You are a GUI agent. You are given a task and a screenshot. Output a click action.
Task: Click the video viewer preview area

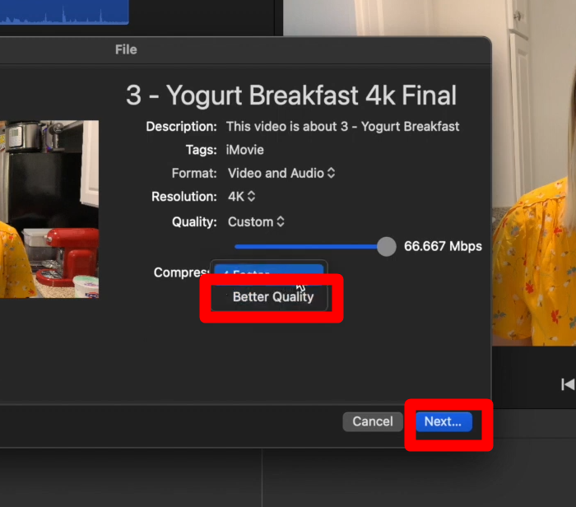(534, 173)
